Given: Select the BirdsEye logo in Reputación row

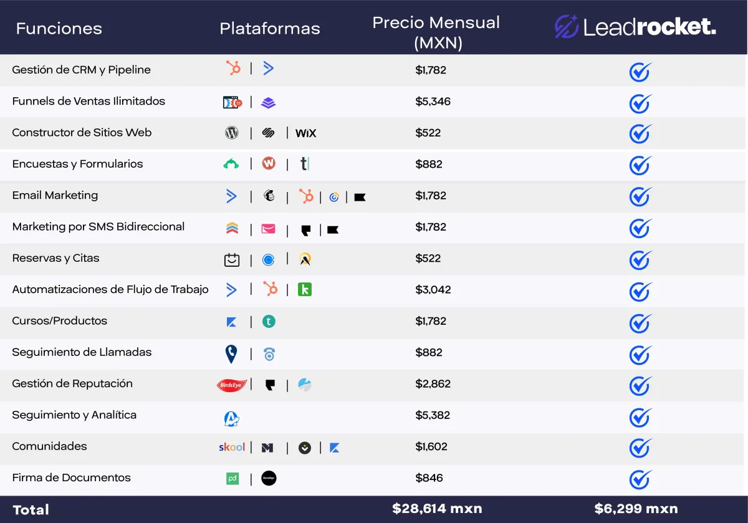Looking at the screenshot, I should 232,385.
